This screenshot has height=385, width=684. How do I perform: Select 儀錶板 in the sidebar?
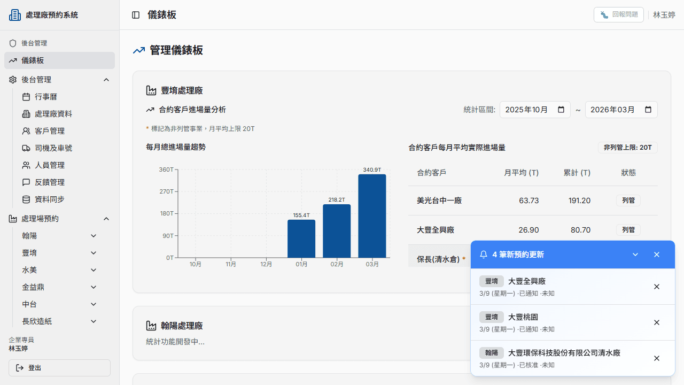(x=59, y=60)
